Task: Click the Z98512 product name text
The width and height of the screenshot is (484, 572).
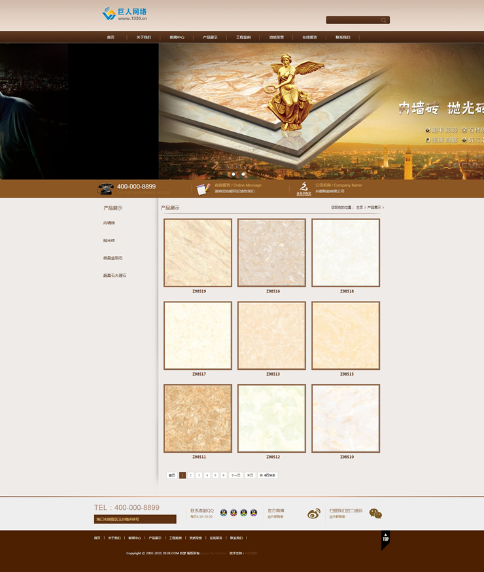Action: pyautogui.click(x=273, y=457)
